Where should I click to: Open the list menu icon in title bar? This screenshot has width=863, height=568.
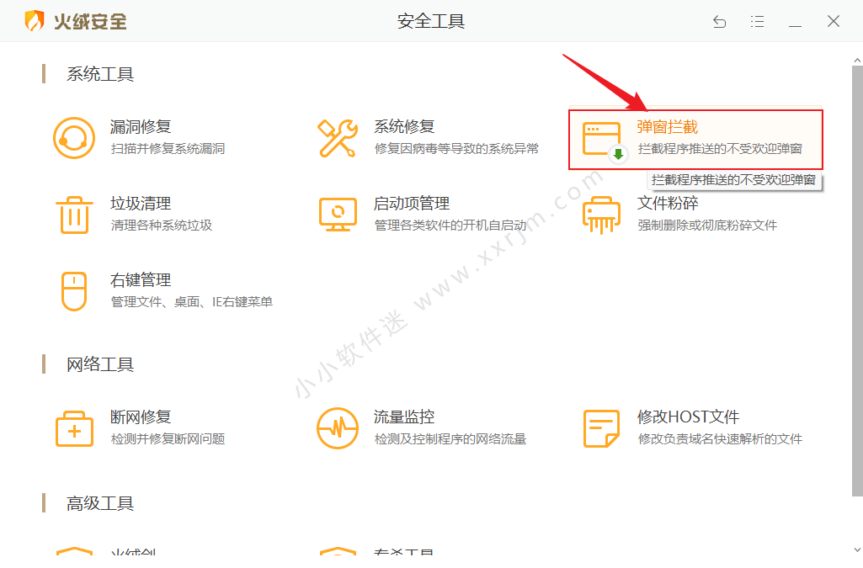[757, 21]
